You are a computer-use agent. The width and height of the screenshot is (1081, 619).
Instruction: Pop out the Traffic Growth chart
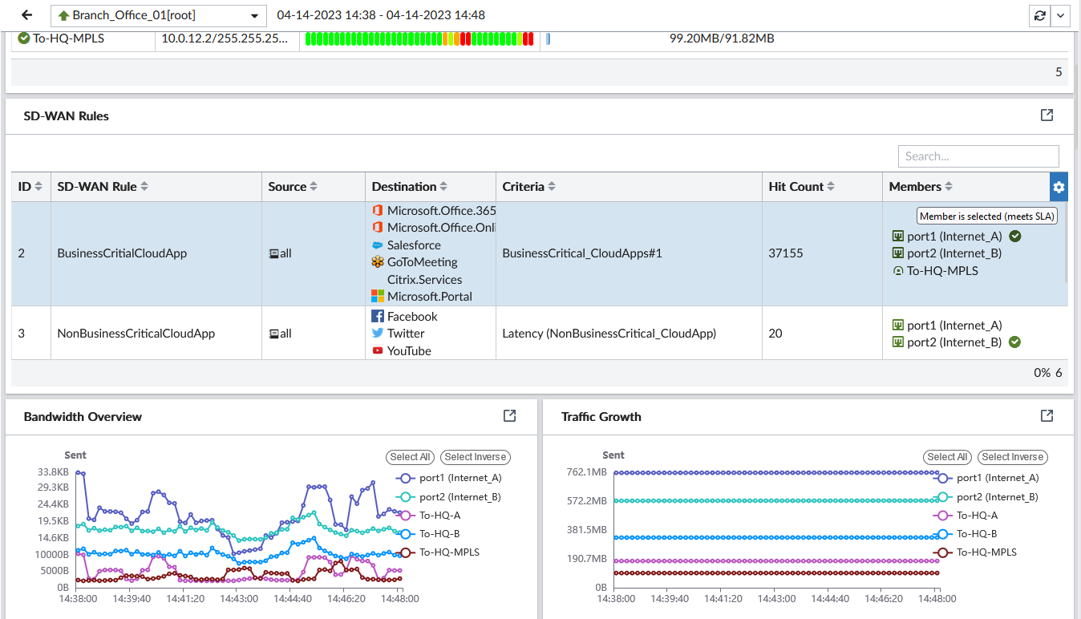click(x=1047, y=415)
